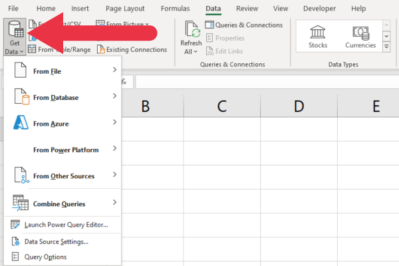
Task: Open the Help tab
Action: click(358, 9)
